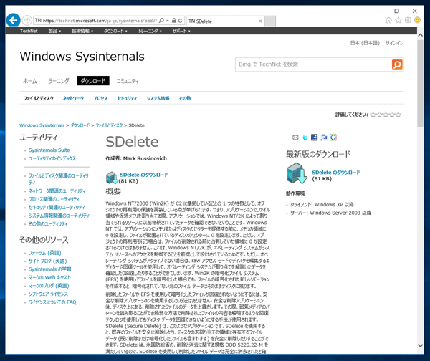
Task: Click the Bing TechNet search box
Action: (x=313, y=64)
